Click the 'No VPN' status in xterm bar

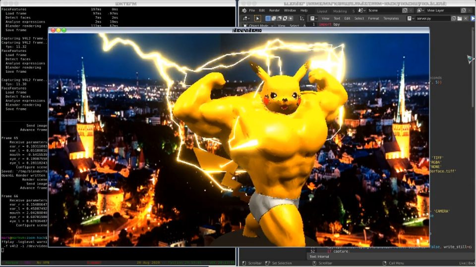tap(43, 263)
